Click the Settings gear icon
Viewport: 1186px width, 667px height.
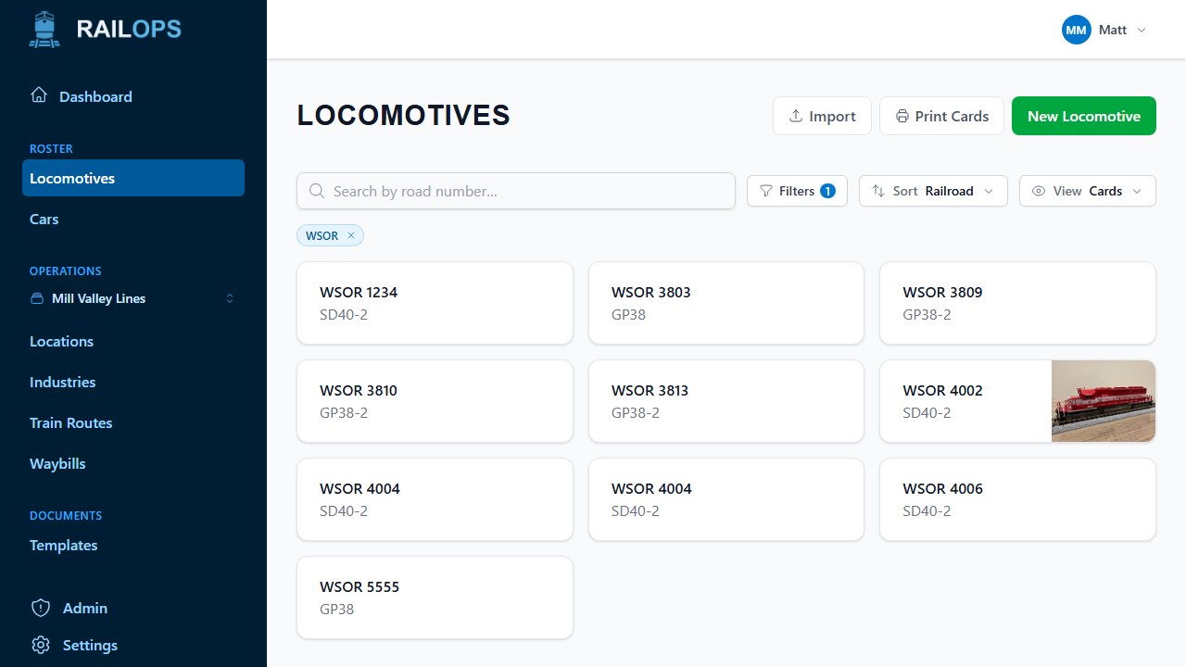[41, 645]
